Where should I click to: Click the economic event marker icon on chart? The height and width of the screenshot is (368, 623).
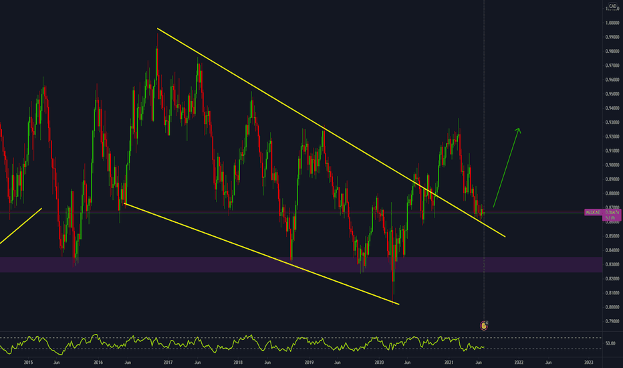coord(484,326)
